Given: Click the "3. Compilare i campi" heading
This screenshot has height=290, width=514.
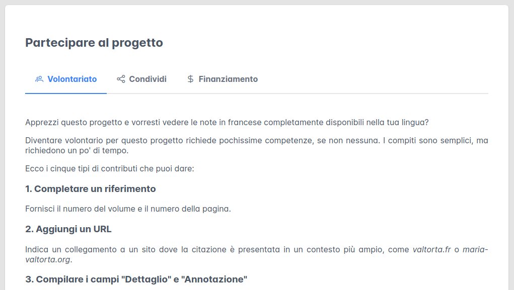Looking at the screenshot, I should [x=136, y=279].
